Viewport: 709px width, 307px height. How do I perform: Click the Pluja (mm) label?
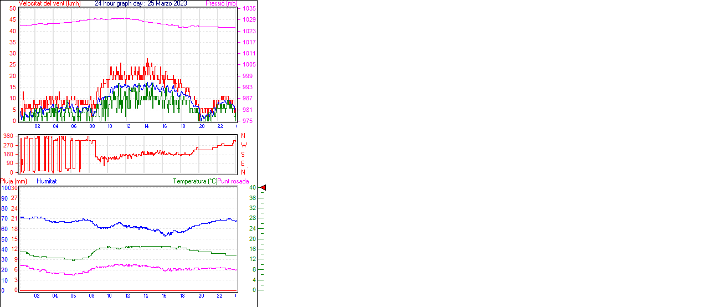pyautogui.click(x=14, y=181)
